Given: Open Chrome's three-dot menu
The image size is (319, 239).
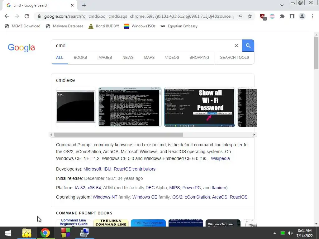Looking at the screenshot, I should pos(312,16).
